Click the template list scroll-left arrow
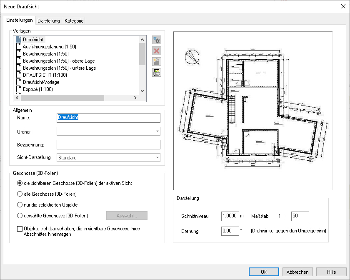 point(17,98)
